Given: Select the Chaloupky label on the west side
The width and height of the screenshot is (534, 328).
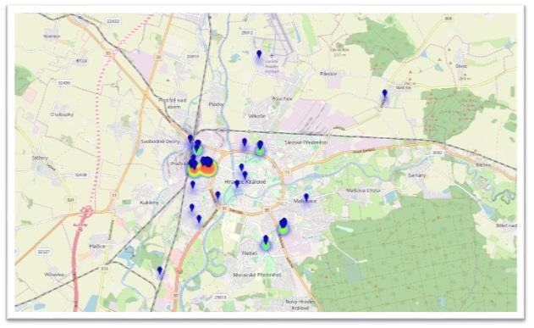Looking at the screenshot, I should point(62,114).
